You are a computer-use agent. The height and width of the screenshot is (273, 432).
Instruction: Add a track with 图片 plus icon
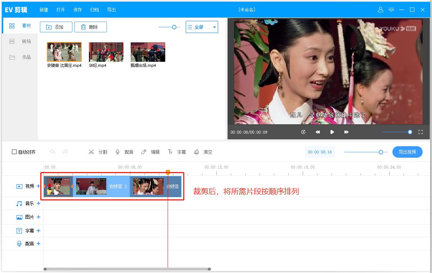[x=39, y=217]
